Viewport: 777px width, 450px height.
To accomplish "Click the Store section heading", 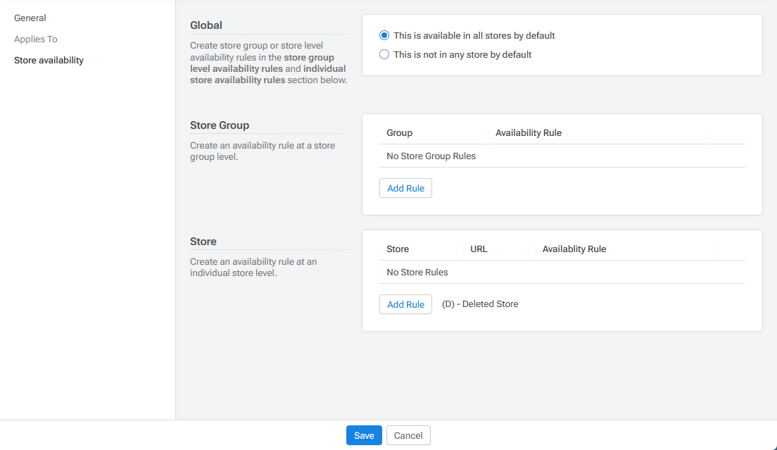I will (203, 242).
